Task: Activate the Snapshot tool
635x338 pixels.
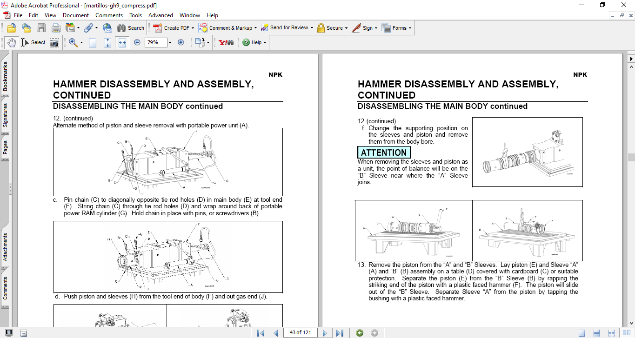Action: tap(54, 42)
